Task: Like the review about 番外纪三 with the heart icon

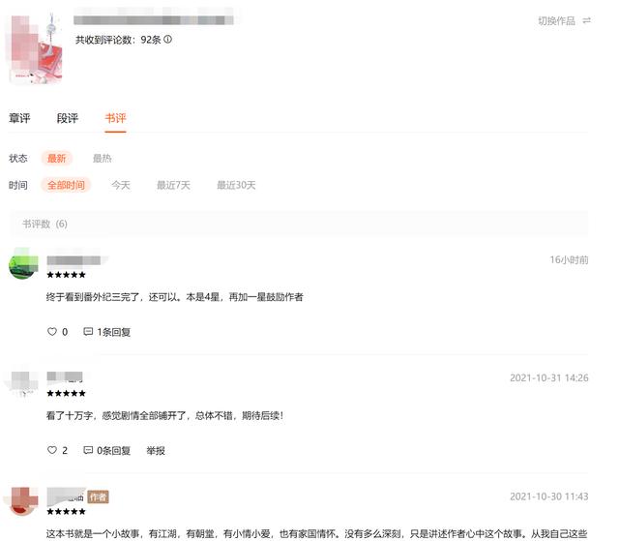Action: (52, 332)
